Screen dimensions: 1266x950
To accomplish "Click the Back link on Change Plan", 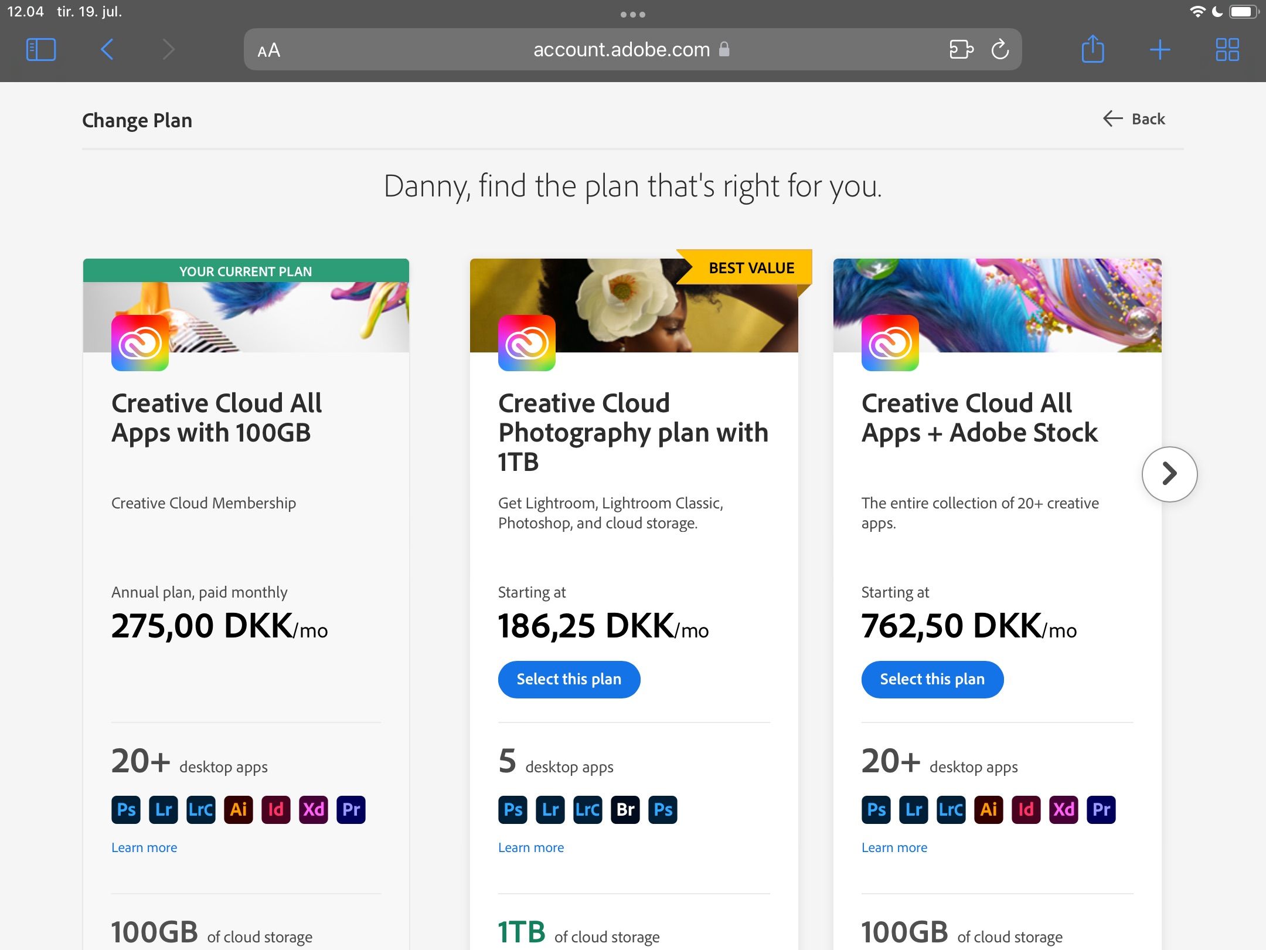I will (x=1134, y=119).
